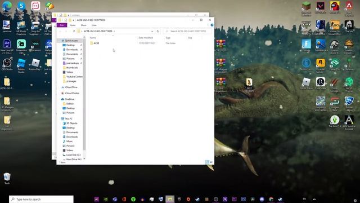Open Youtube Content folder in sidebar
The height and width of the screenshot is (203, 360).
(74, 77)
